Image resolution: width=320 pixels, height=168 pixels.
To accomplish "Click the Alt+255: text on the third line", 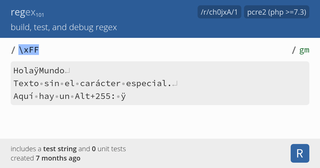I will click(94, 96).
